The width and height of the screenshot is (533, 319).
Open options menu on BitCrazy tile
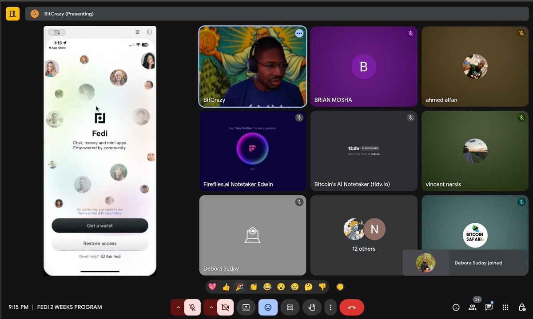click(299, 33)
